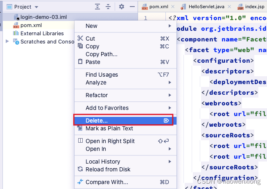Choose Delete... from context menu
The height and width of the screenshot is (189, 267).
coord(125,121)
